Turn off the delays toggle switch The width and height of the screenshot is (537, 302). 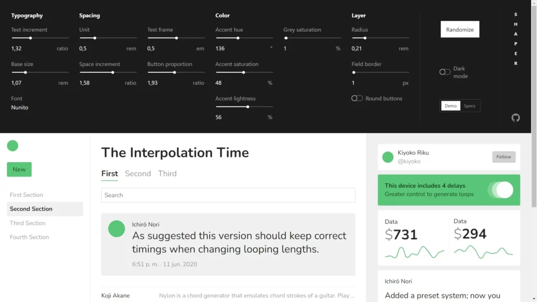point(500,190)
